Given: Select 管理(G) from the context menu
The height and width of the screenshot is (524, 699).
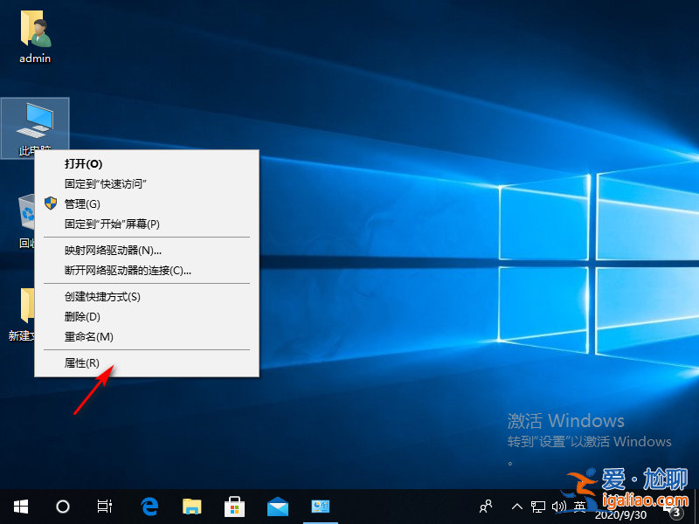Looking at the screenshot, I should pyautogui.click(x=83, y=203).
